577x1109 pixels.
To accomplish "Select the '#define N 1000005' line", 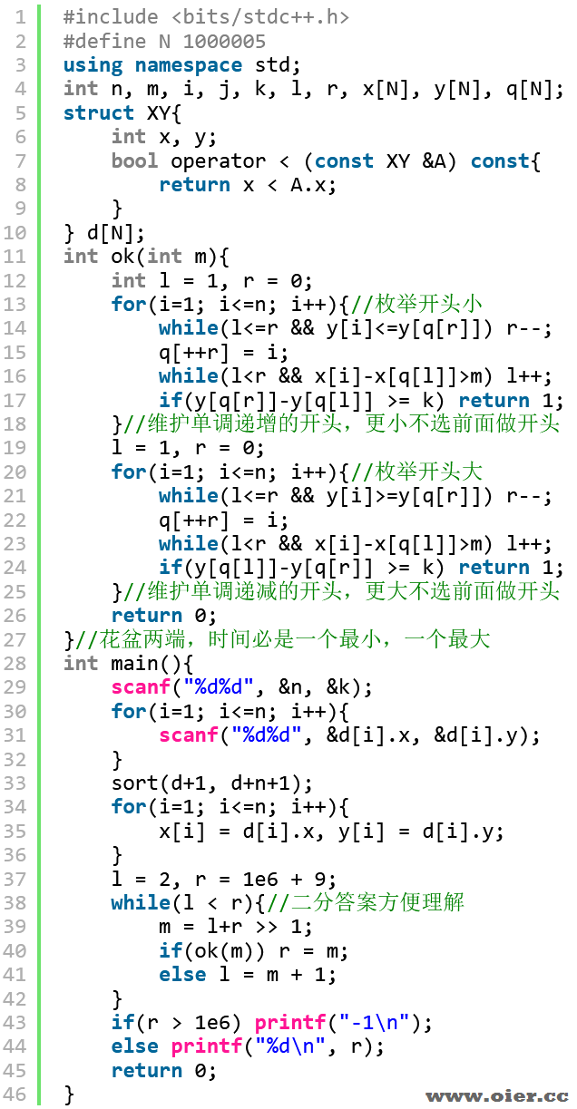I will [164, 41].
